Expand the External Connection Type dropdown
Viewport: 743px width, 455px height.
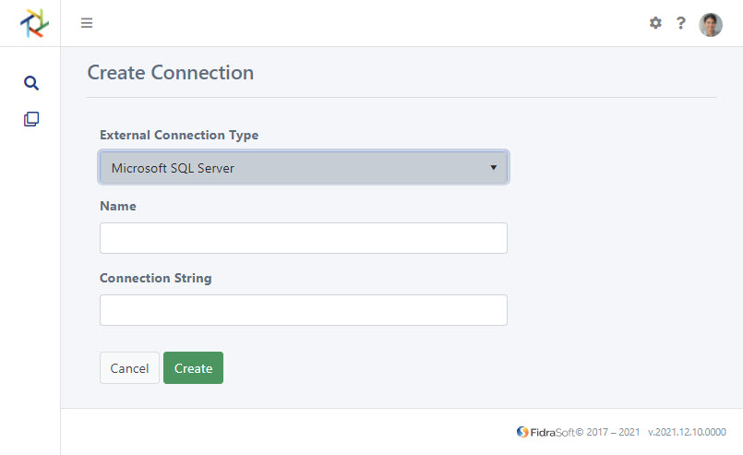[304, 167]
